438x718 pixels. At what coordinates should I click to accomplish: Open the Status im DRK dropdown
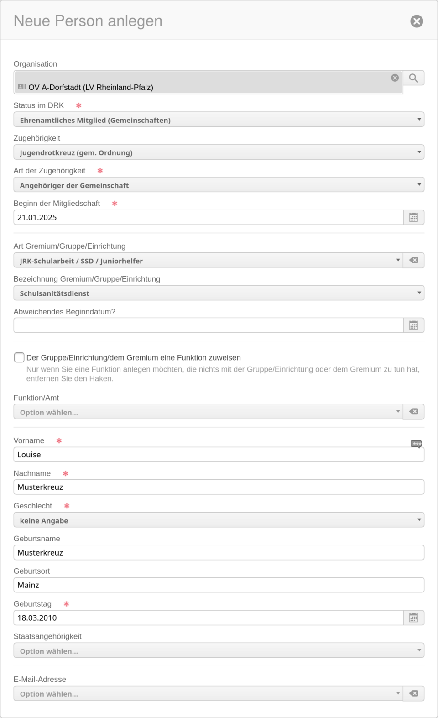[x=219, y=120]
